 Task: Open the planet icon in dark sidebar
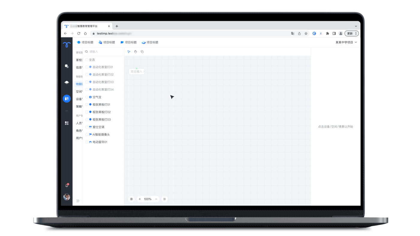click(x=67, y=82)
